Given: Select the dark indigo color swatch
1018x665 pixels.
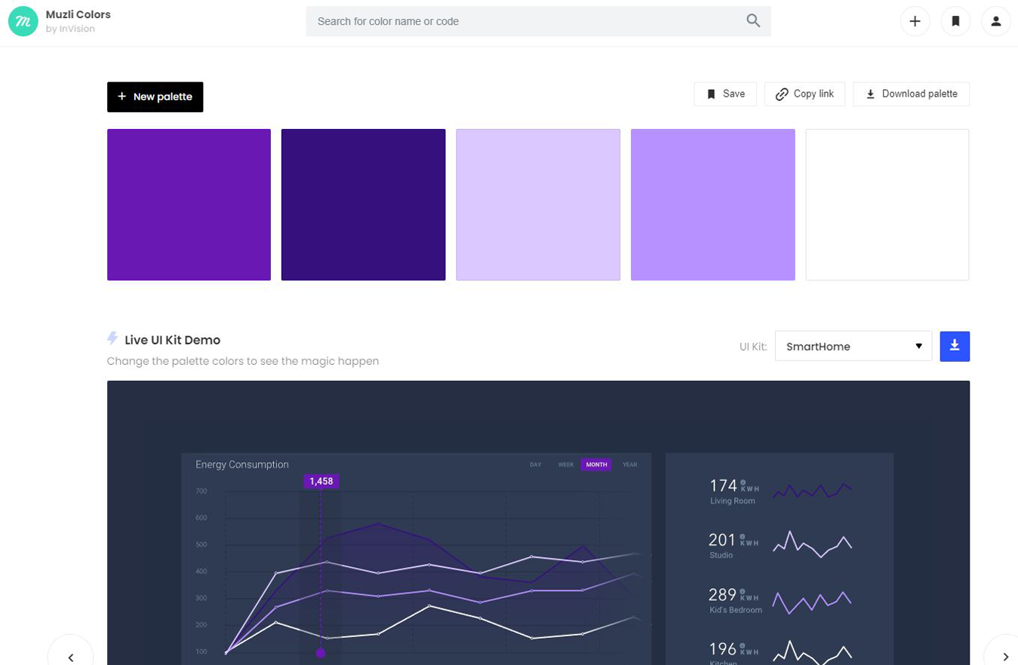Looking at the screenshot, I should coord(363,204).
